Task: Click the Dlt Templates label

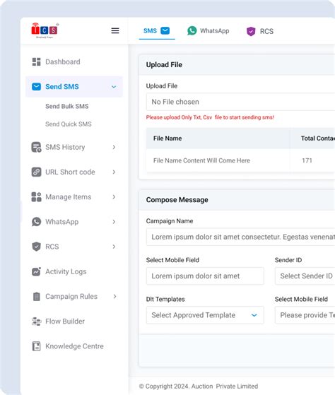Action: 165,300
